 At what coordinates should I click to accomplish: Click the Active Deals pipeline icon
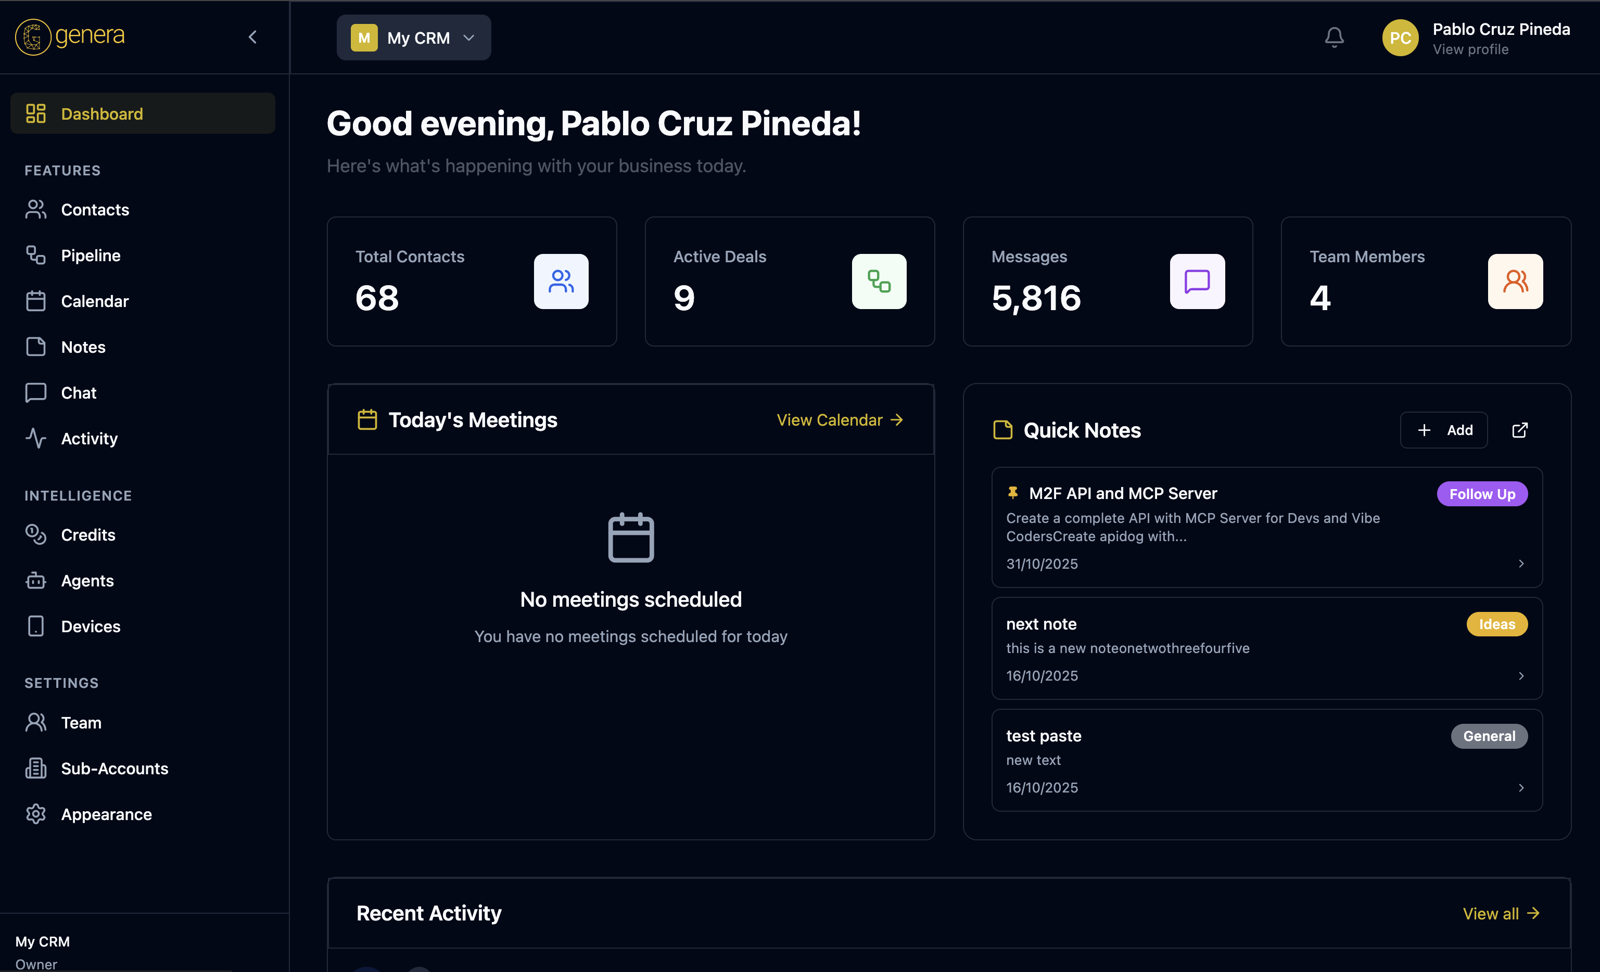[879, 281]
